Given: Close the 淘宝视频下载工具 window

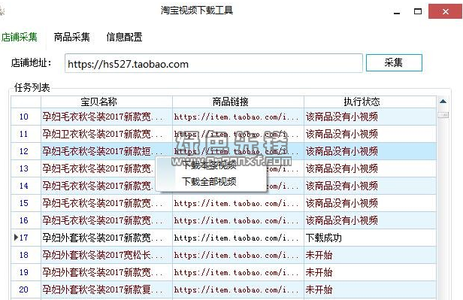Looking at the screenshot, I should [445, 11].
